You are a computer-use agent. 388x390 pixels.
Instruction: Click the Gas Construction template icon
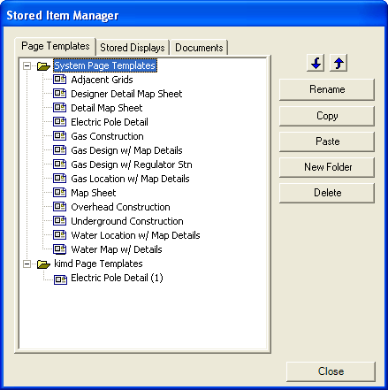60,135
